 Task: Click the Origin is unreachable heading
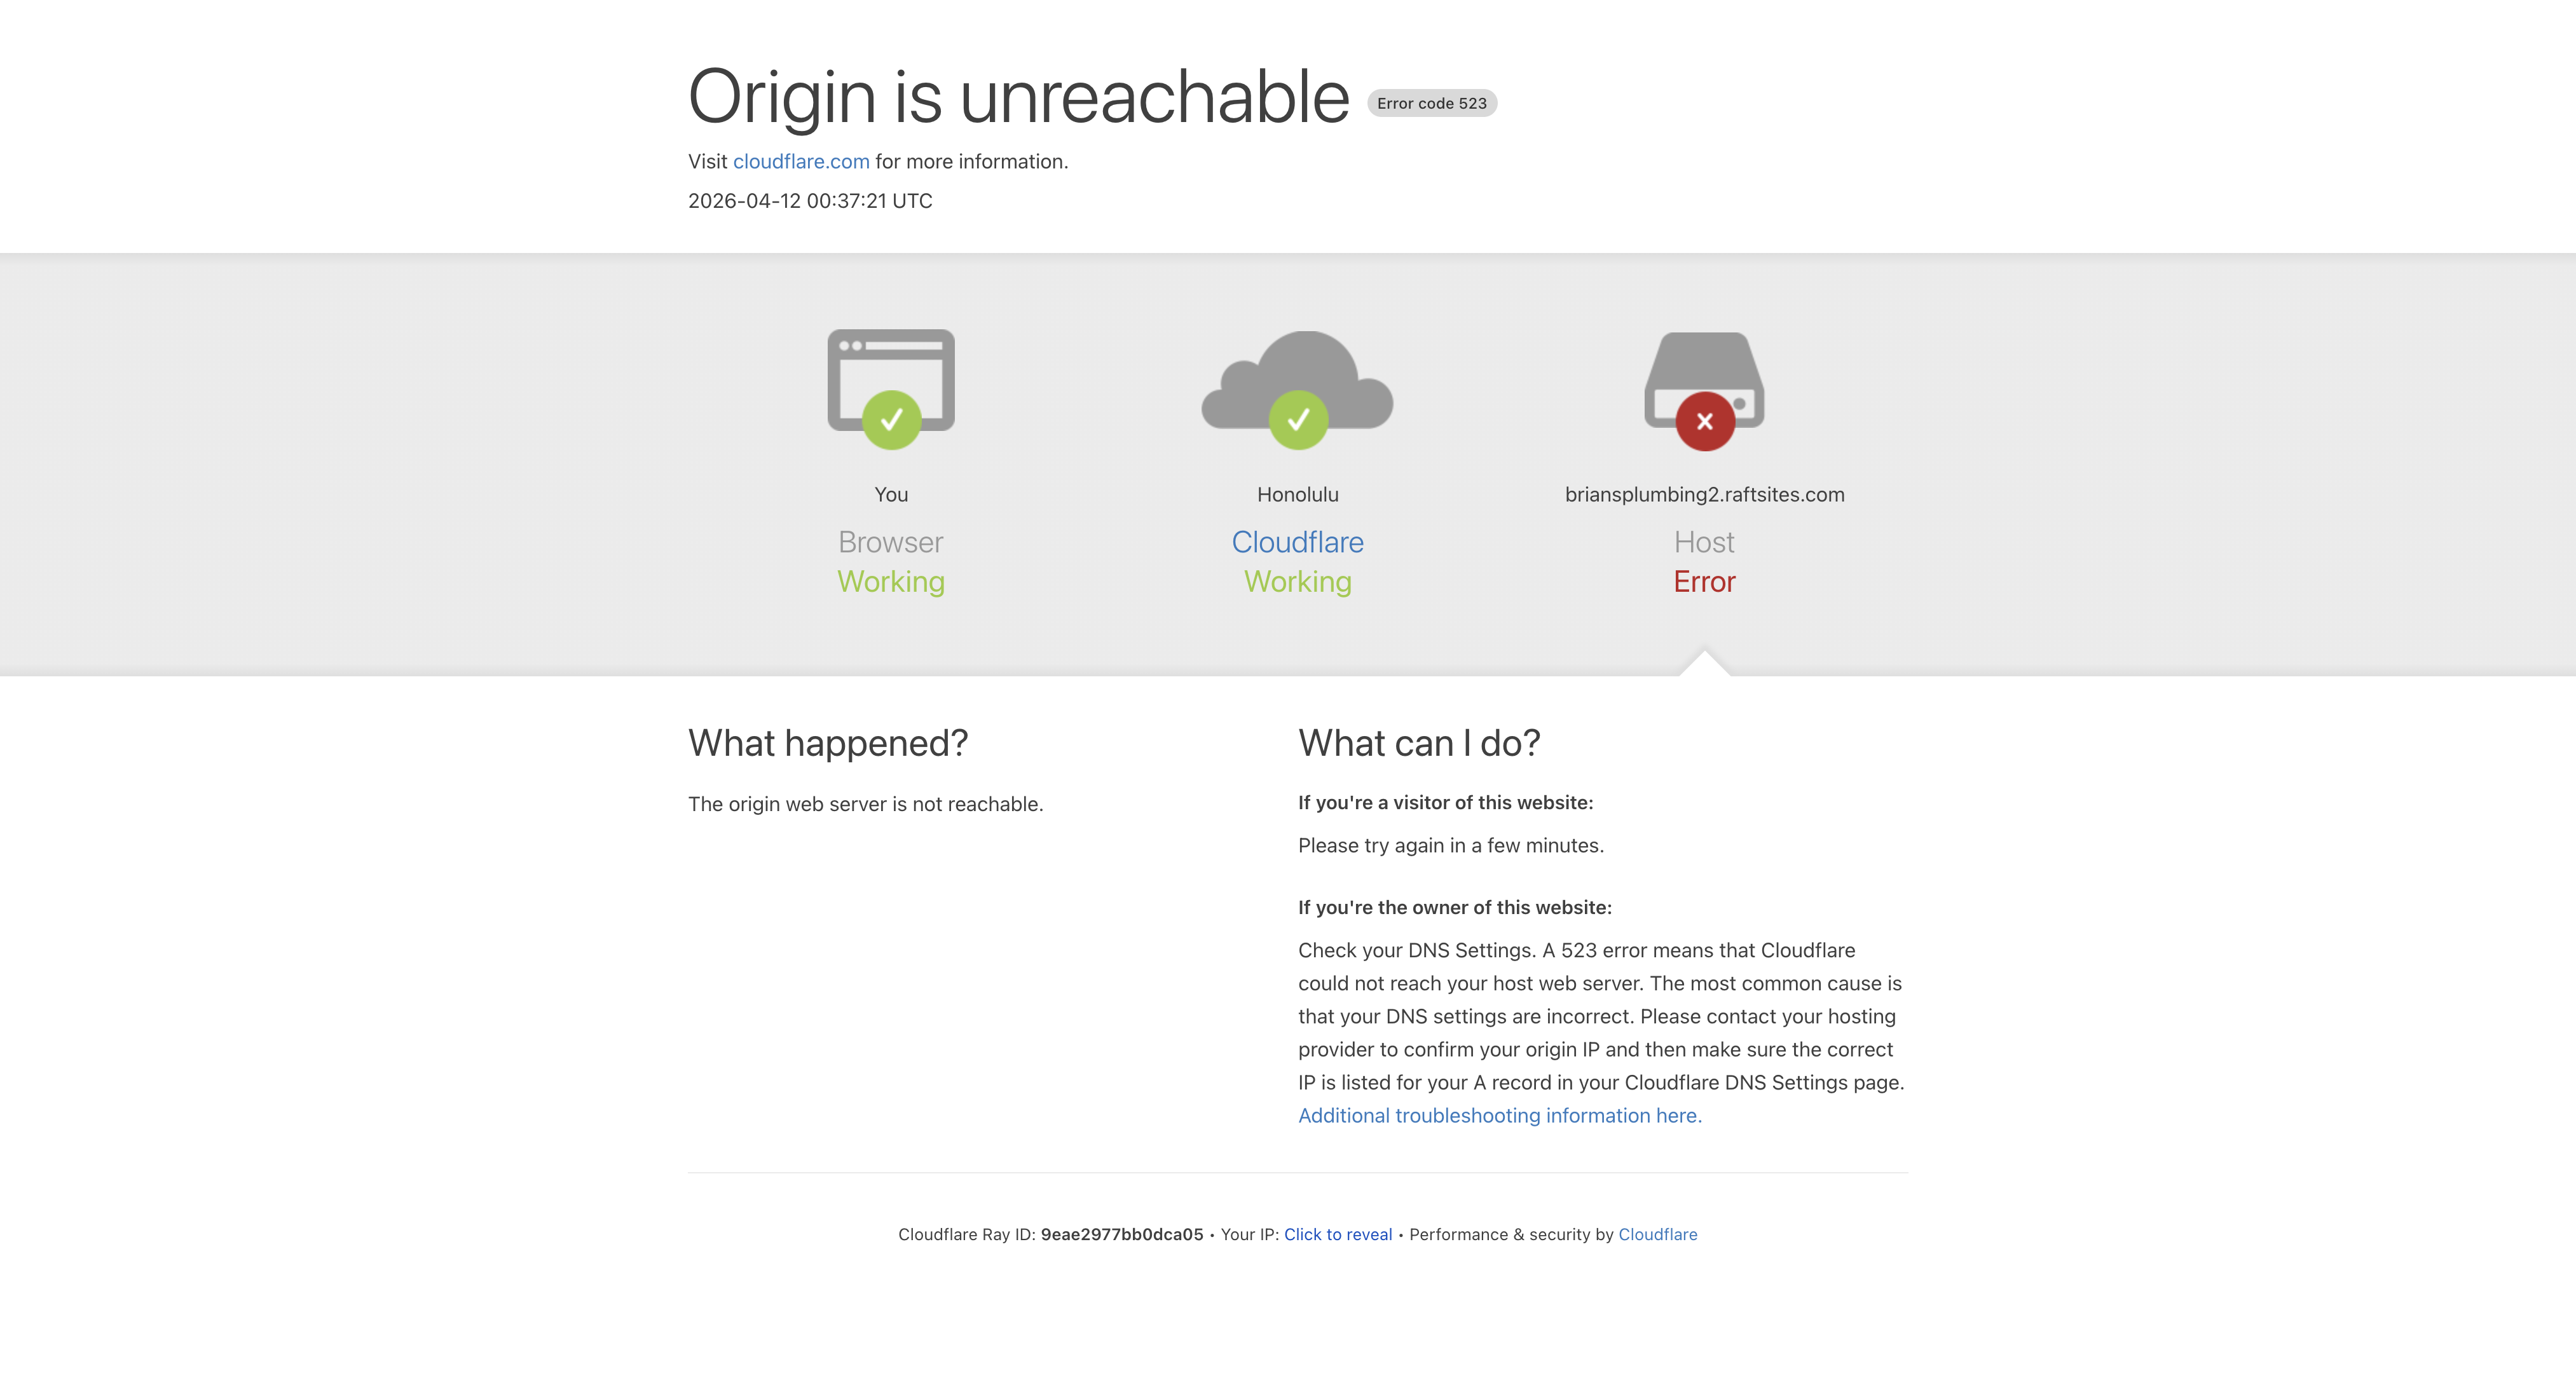[1018, 97]
